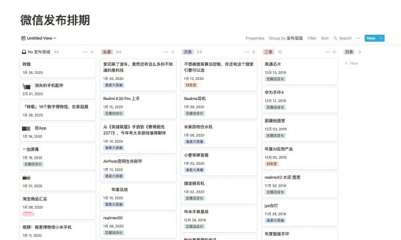Image resolution: width=401 pixels, height=240 pixels.
Task: Click the No 发布层级 inbox icon
Action: tap(24, 52)
